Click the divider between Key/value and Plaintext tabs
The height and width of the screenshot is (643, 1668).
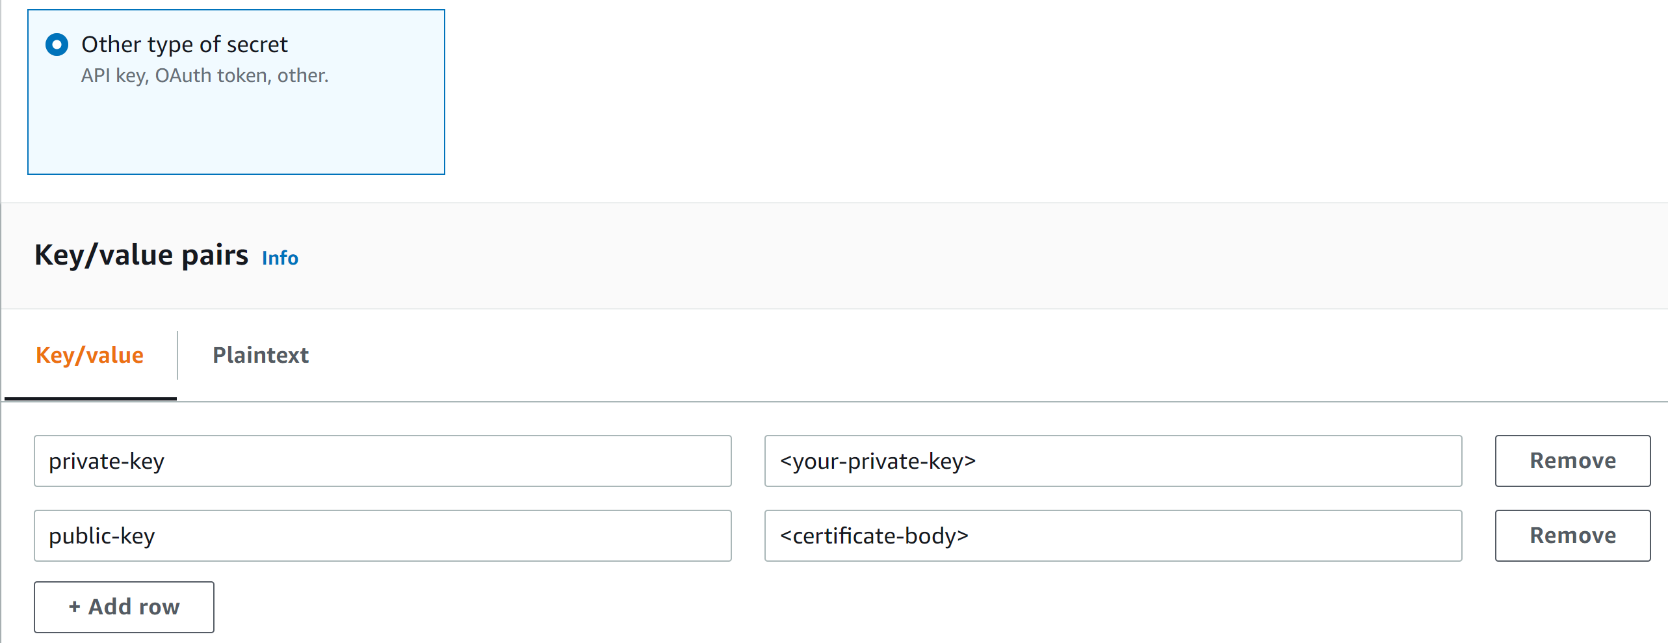coord(177,355)
